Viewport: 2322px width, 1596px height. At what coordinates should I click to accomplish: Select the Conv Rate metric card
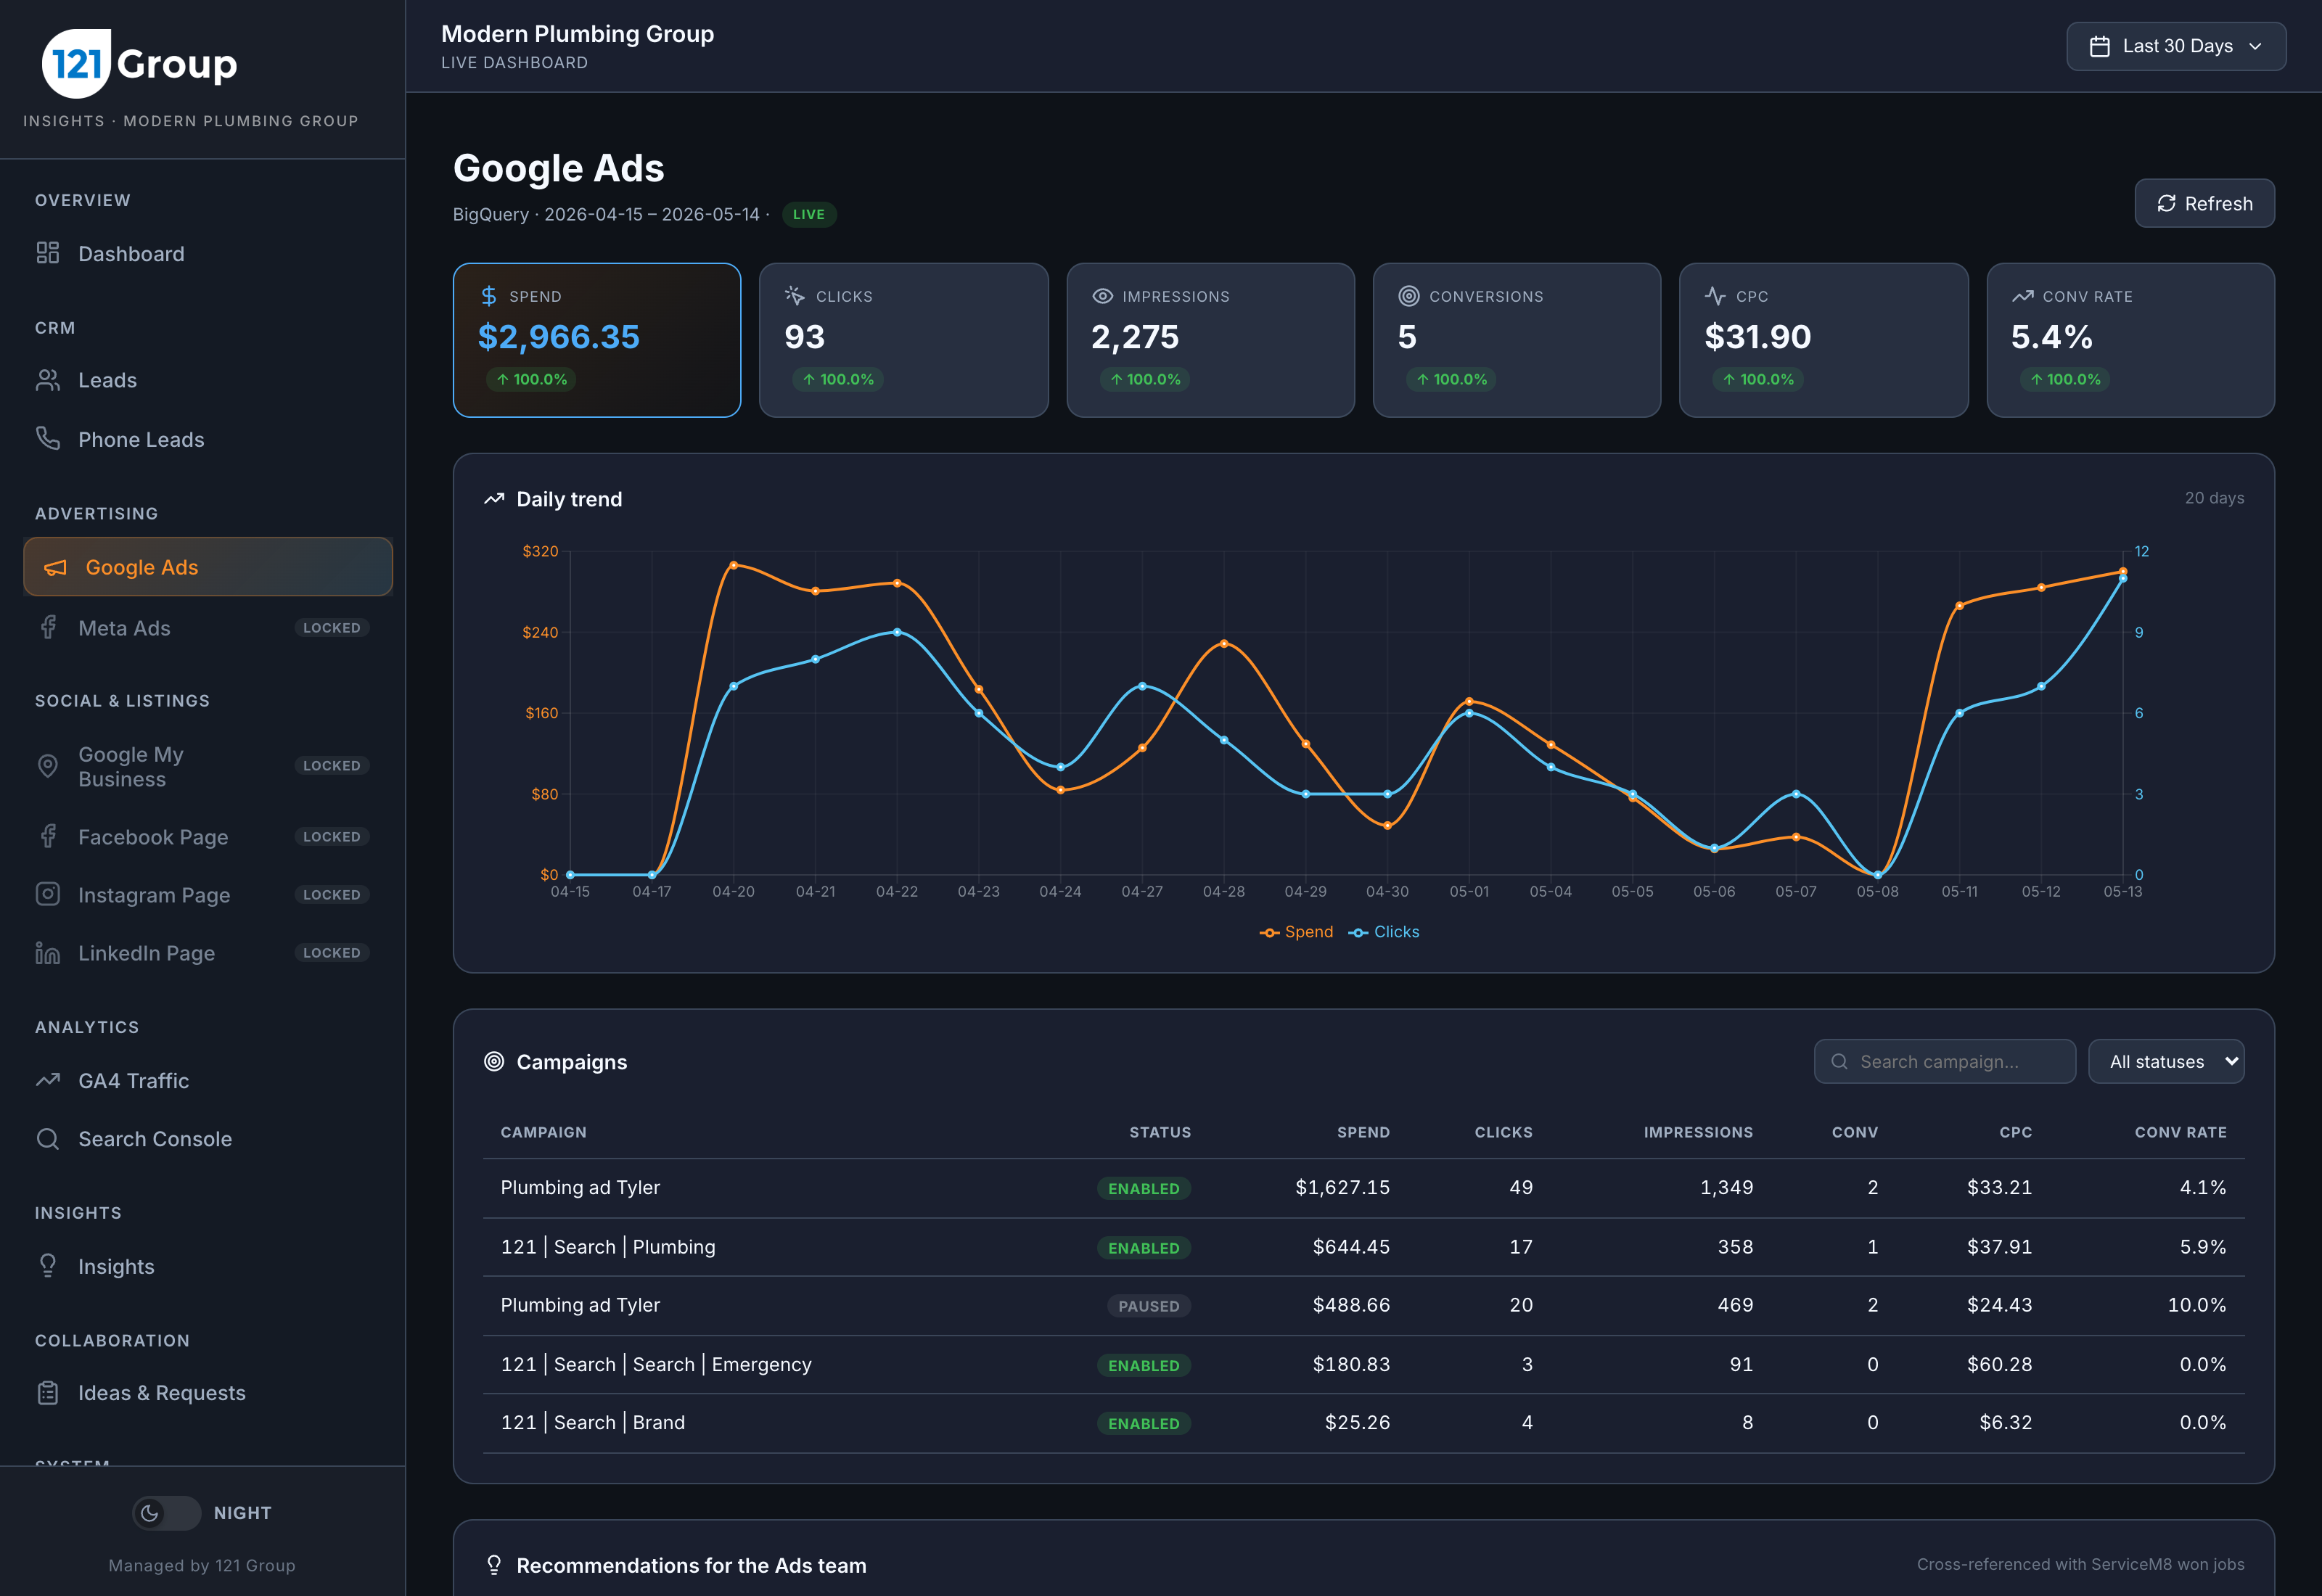pyautogui.click(x=2131, y=340)
